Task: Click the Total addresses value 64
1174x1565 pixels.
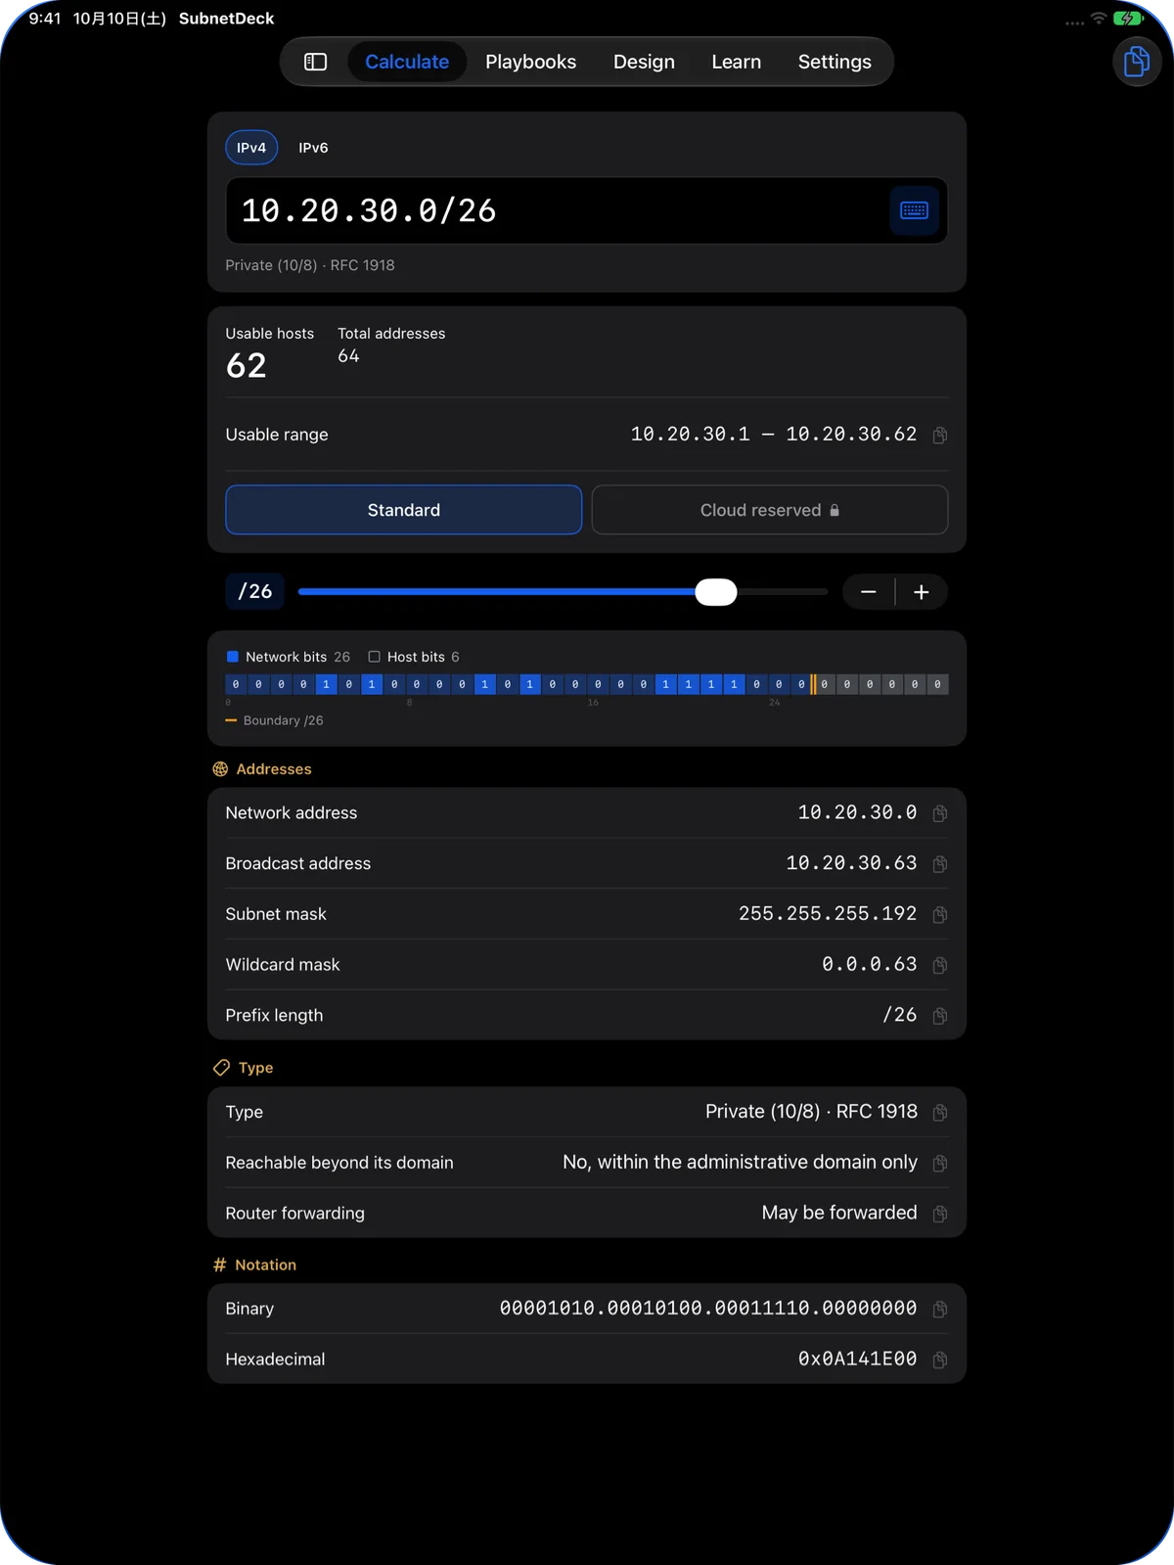Action: (348, 356)
